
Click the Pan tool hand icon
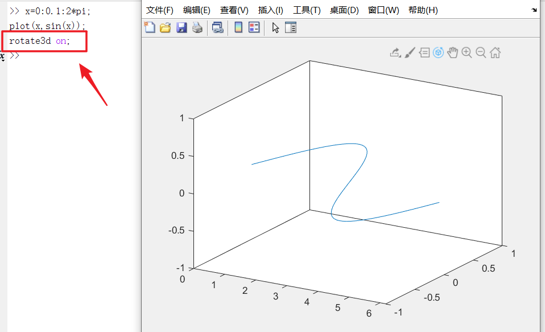[452, 52]
